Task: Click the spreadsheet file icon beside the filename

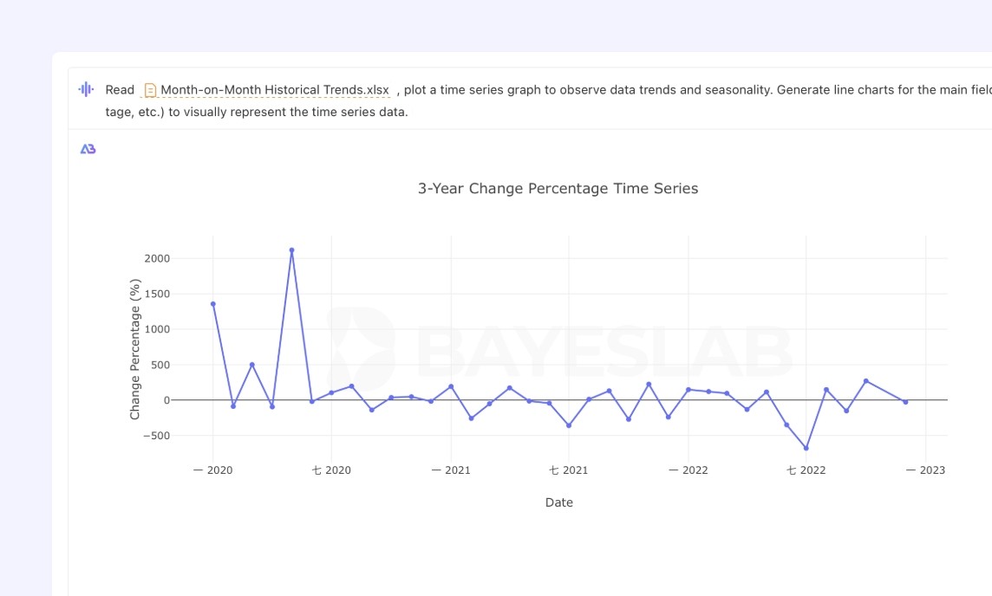Action: click(x=150, y=90)
